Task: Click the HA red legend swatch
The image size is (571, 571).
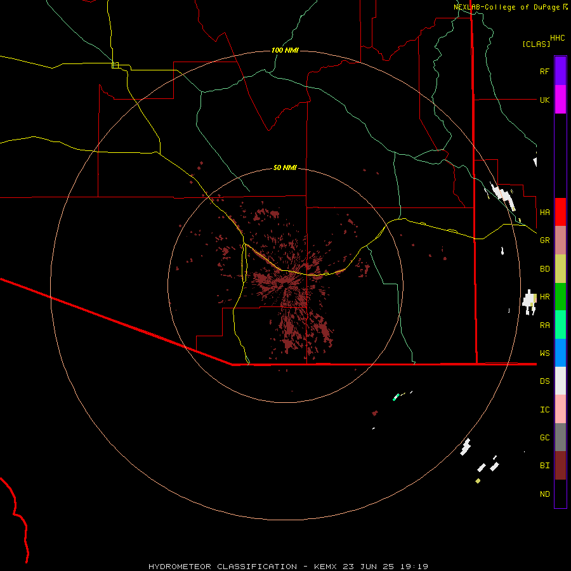Action: [560, 212]
